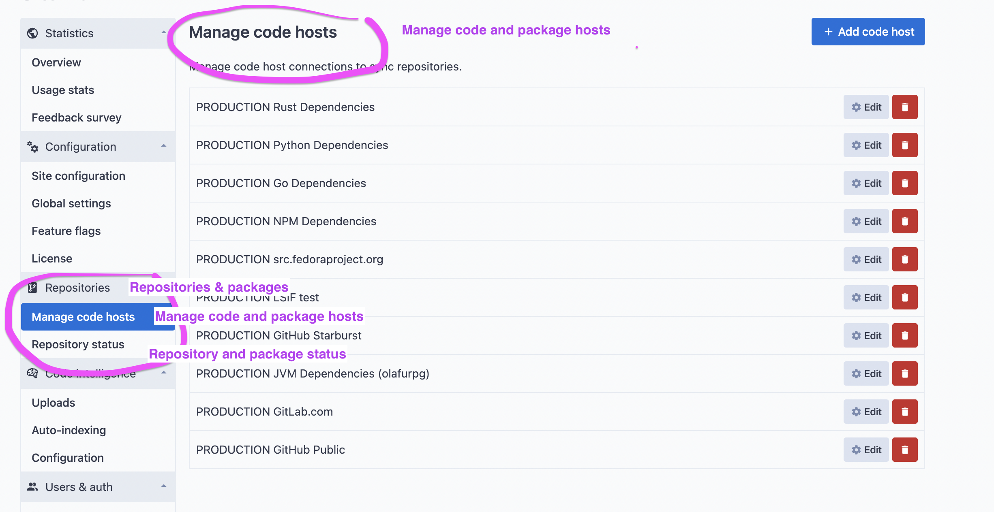994x512 pixels.
Task: Select Feature flags in sidebar
Action: click(x=66, y=231)
